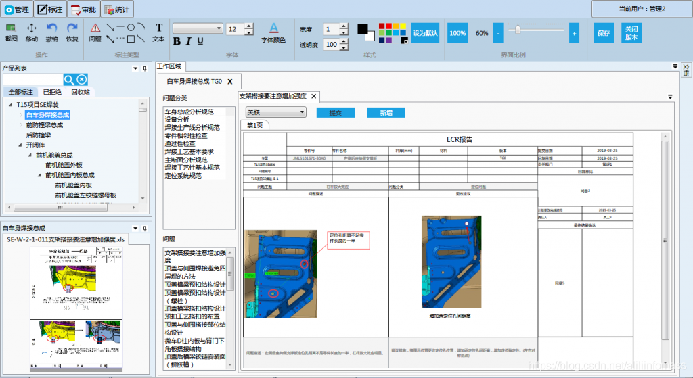Click the zoom in plus button
This screenshot has height=378, width=693.
click(x=574, y=33)
